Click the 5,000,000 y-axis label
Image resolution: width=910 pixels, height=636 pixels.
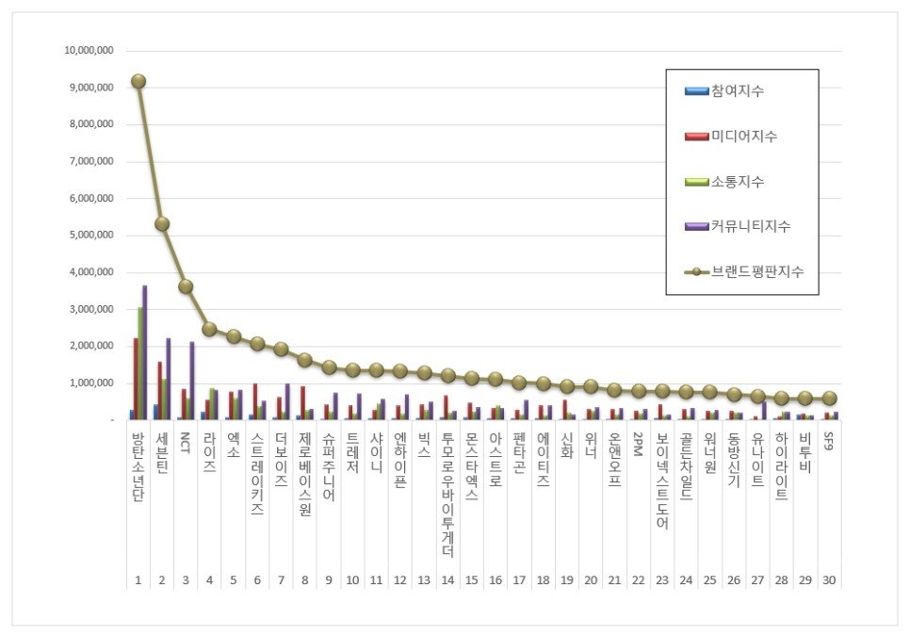click(91, 235)
